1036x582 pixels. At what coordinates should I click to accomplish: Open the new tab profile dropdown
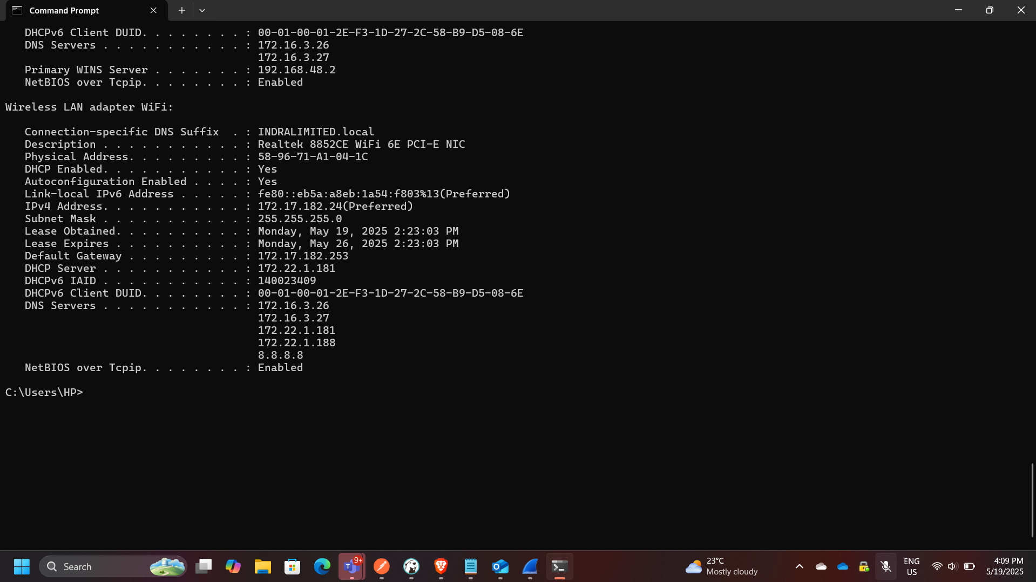[202, 10]
